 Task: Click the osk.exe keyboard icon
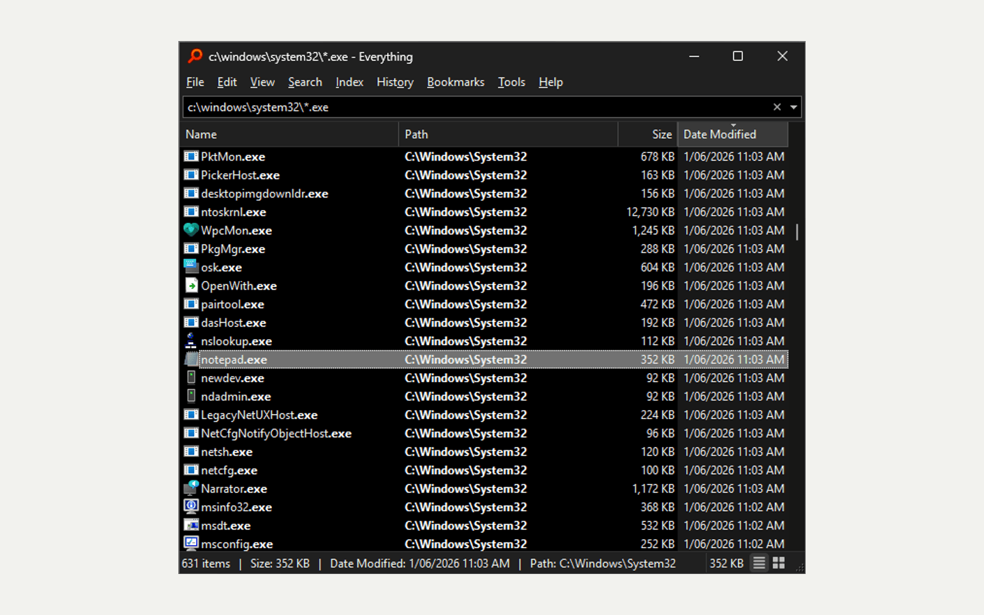click(191, 267)
